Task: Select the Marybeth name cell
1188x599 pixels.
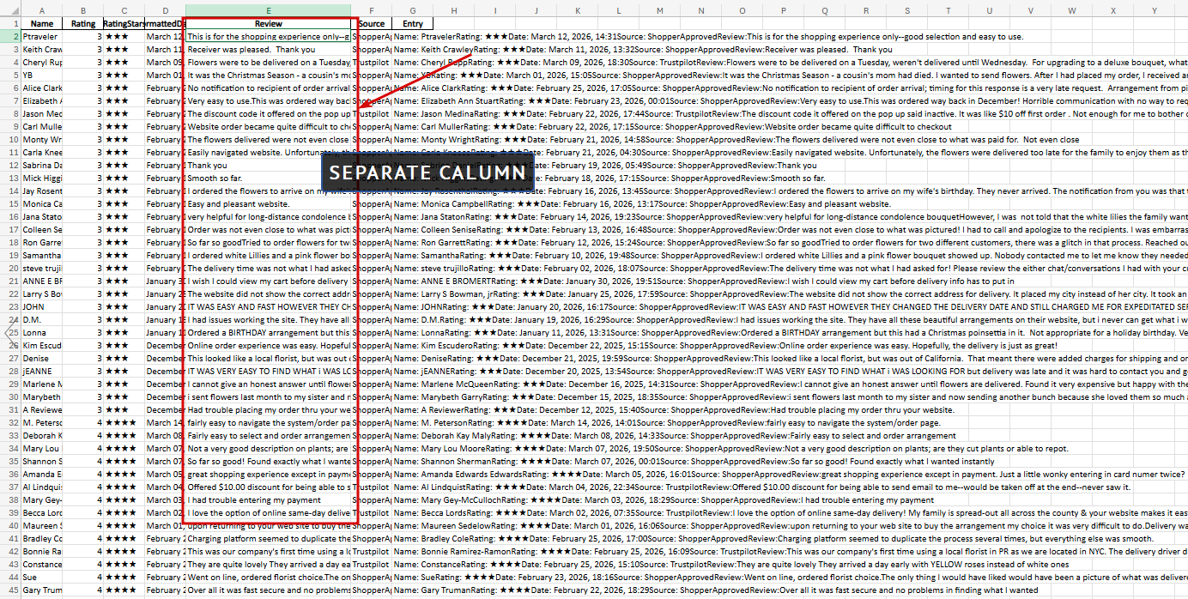Action: (x=41, y=396)
